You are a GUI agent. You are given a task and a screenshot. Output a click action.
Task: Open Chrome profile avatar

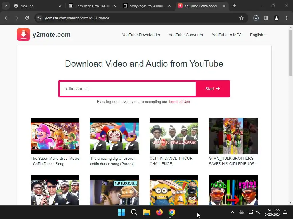click(x=276, y=18)
